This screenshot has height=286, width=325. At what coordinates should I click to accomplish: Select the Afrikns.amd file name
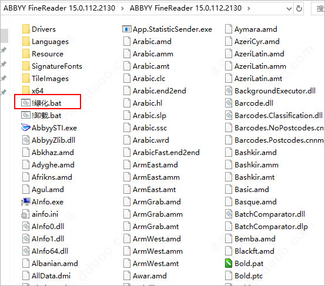[52, 177]
